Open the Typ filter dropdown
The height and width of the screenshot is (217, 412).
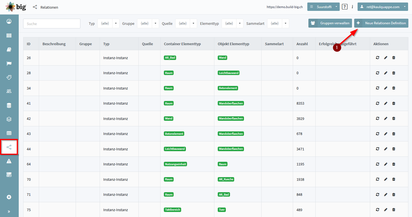pos(108,23)
